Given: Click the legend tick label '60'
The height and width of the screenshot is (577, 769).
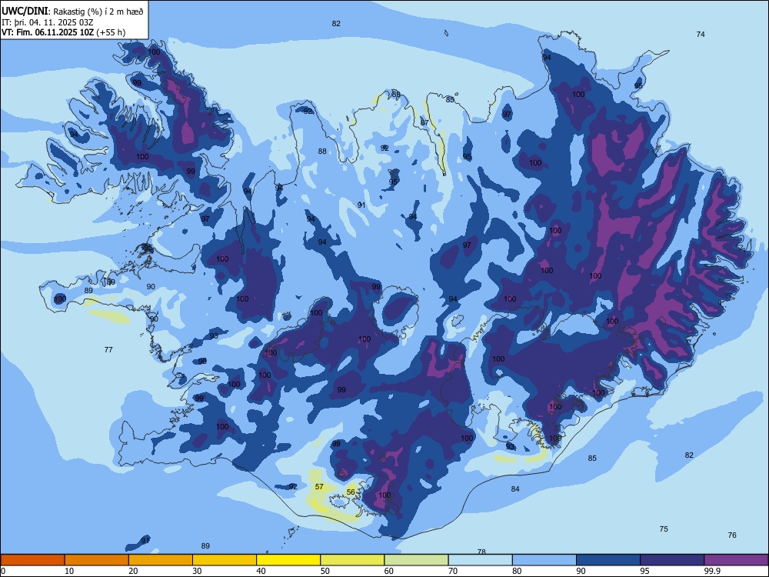Looking at the screenshot, I should pyautogui.click(x=389, y=571).
